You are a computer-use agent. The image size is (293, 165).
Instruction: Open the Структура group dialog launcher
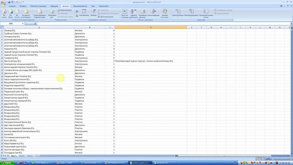pos(232,20)
